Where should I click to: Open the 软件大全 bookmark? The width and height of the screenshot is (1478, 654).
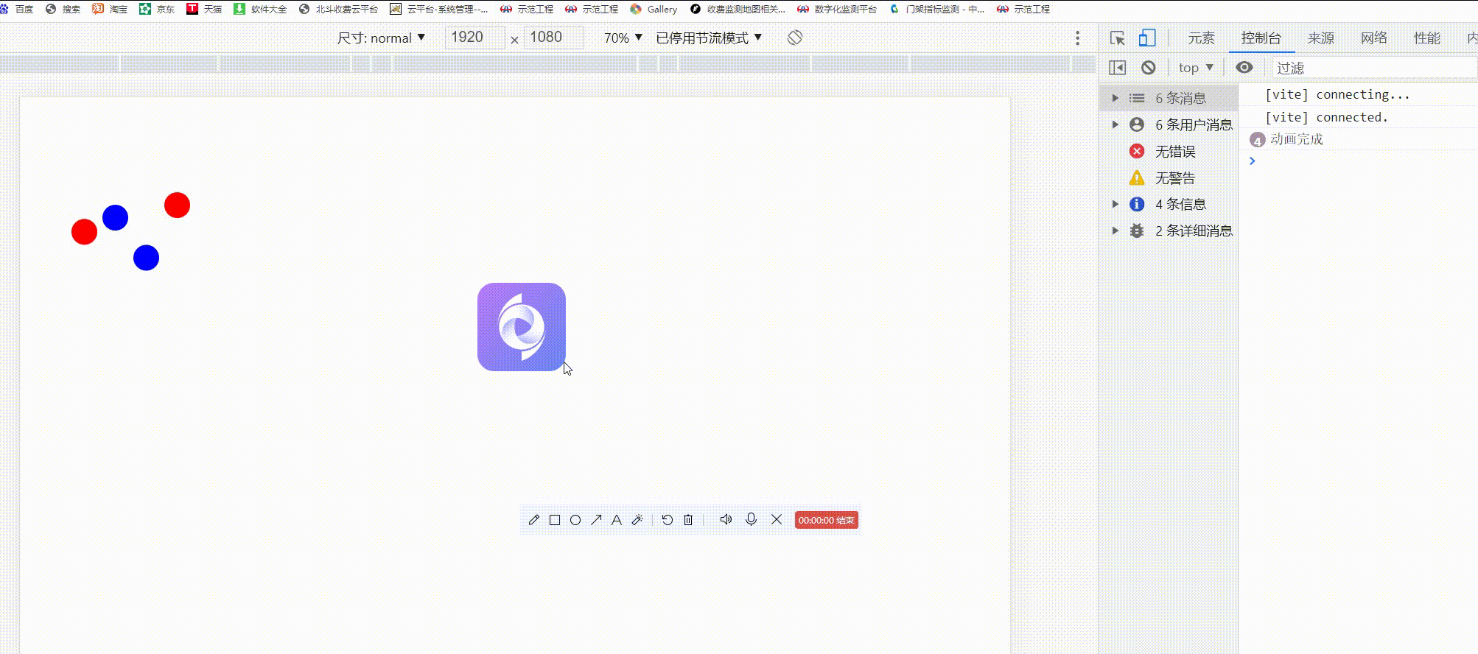pyautogui.click(x=260, y=9)
